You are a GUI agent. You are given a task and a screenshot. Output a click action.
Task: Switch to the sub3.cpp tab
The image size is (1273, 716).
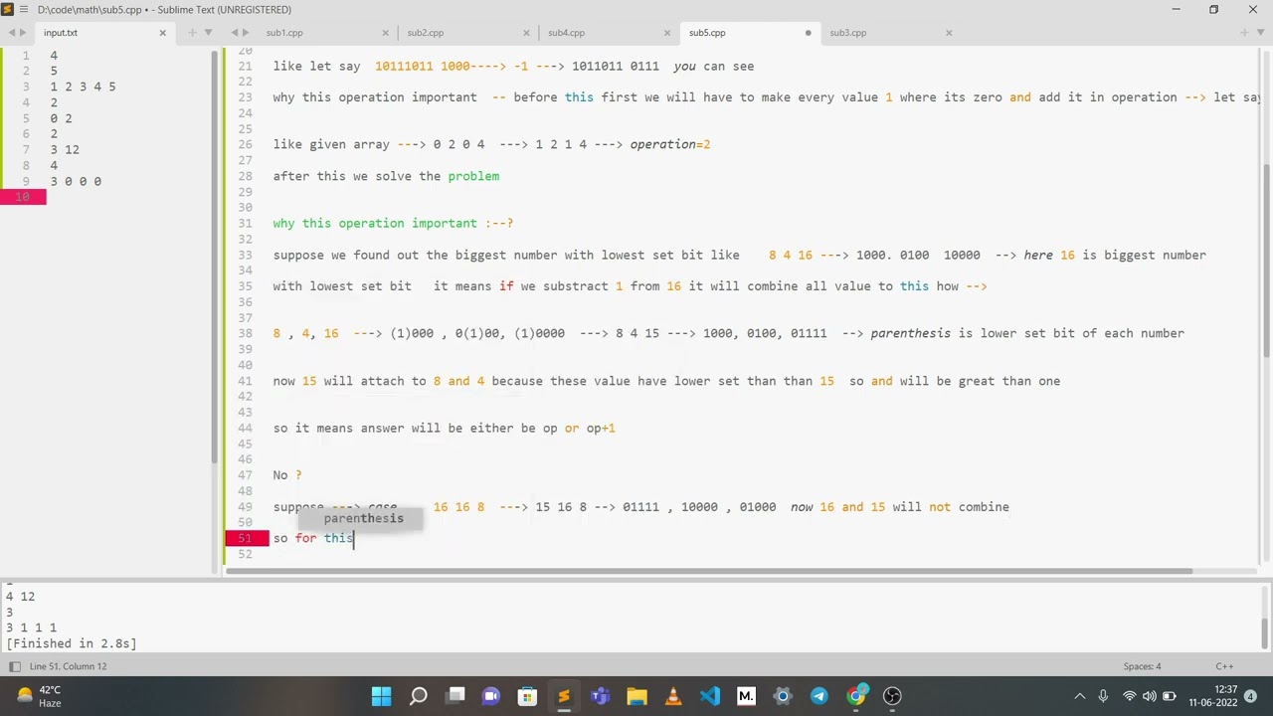click(848, 33)
